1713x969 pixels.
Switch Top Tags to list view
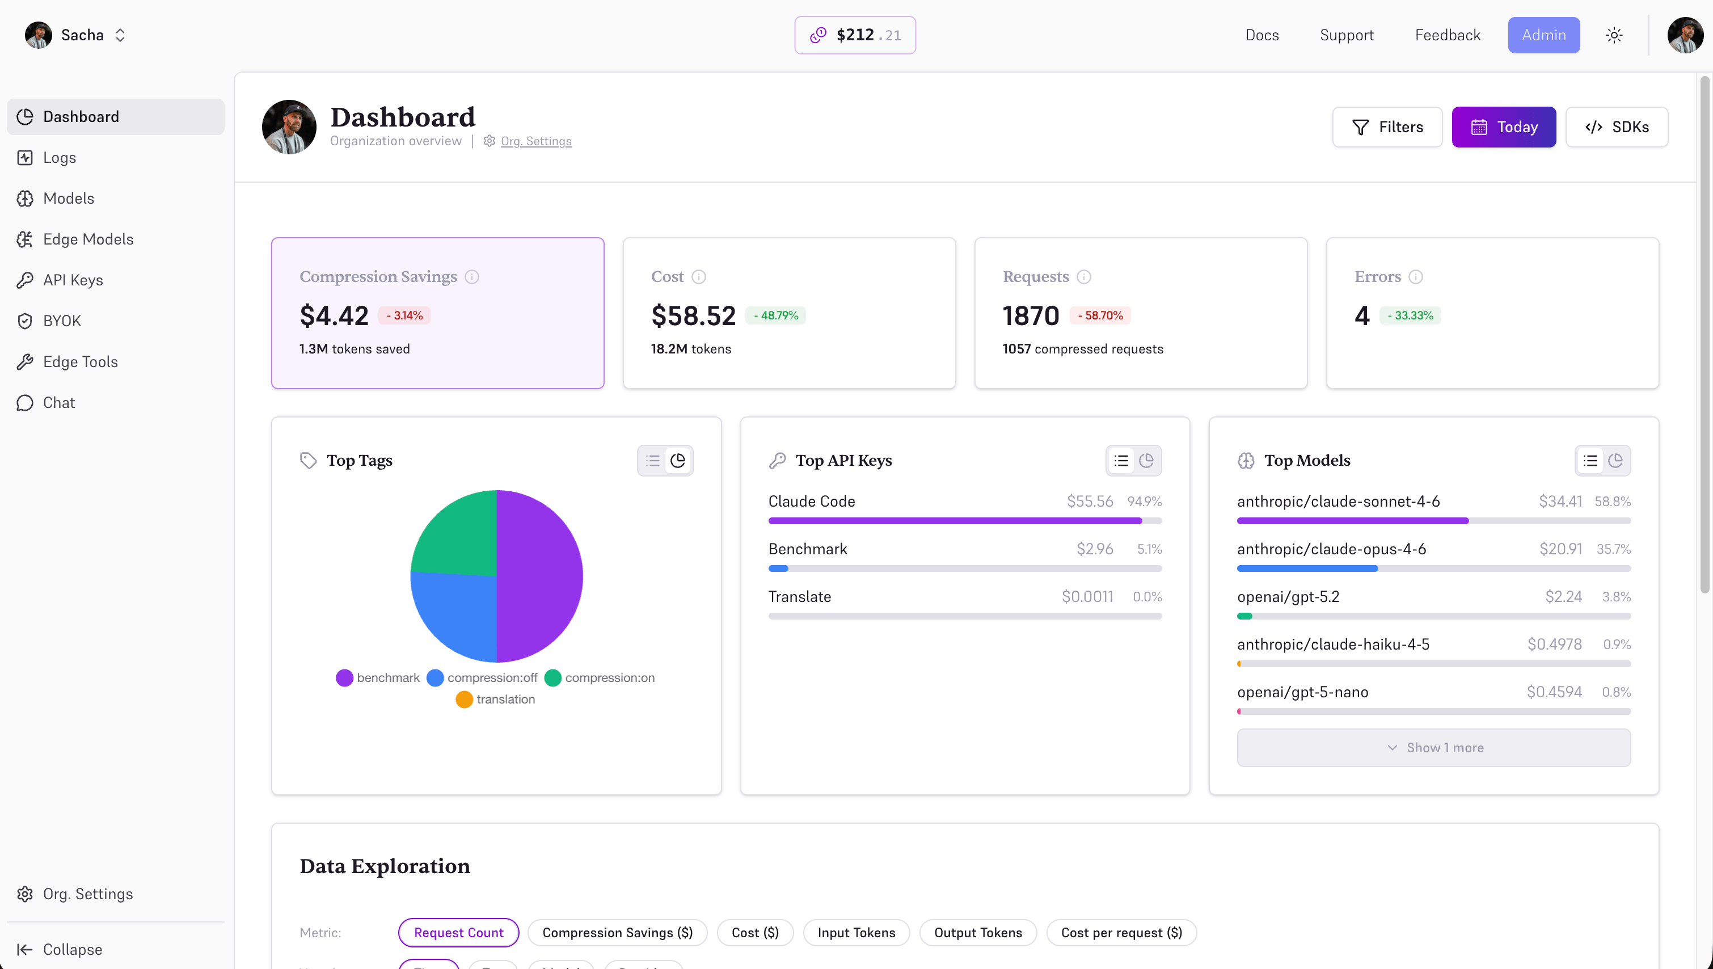click(653, 461)
